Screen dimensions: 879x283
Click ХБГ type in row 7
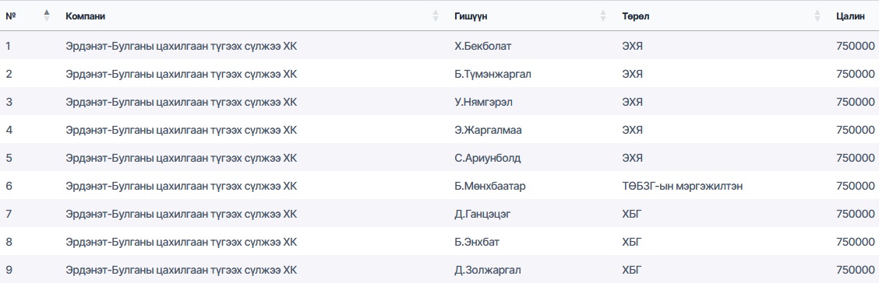click(x=630, y=214)
